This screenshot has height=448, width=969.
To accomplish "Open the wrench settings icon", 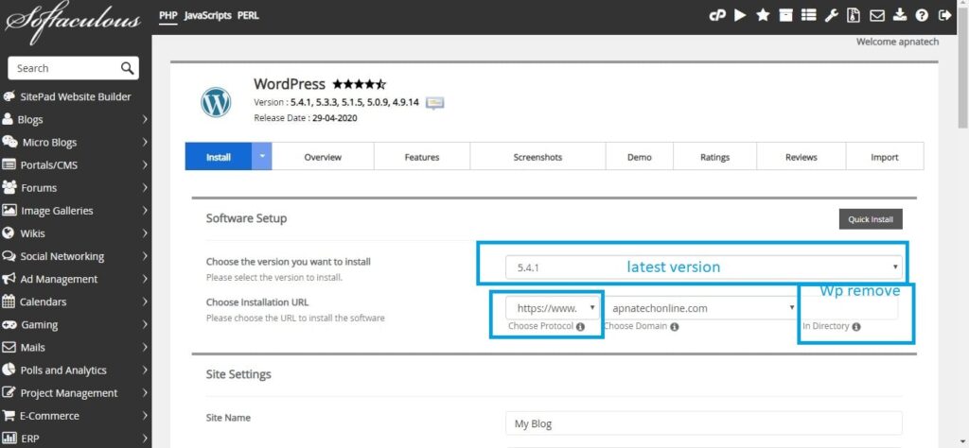I will [832, 15].
